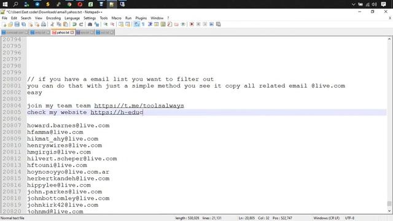This screenshot has height=221, width=393.
Task: Click the Copy toolbar icon
Action: coord(59,25)
